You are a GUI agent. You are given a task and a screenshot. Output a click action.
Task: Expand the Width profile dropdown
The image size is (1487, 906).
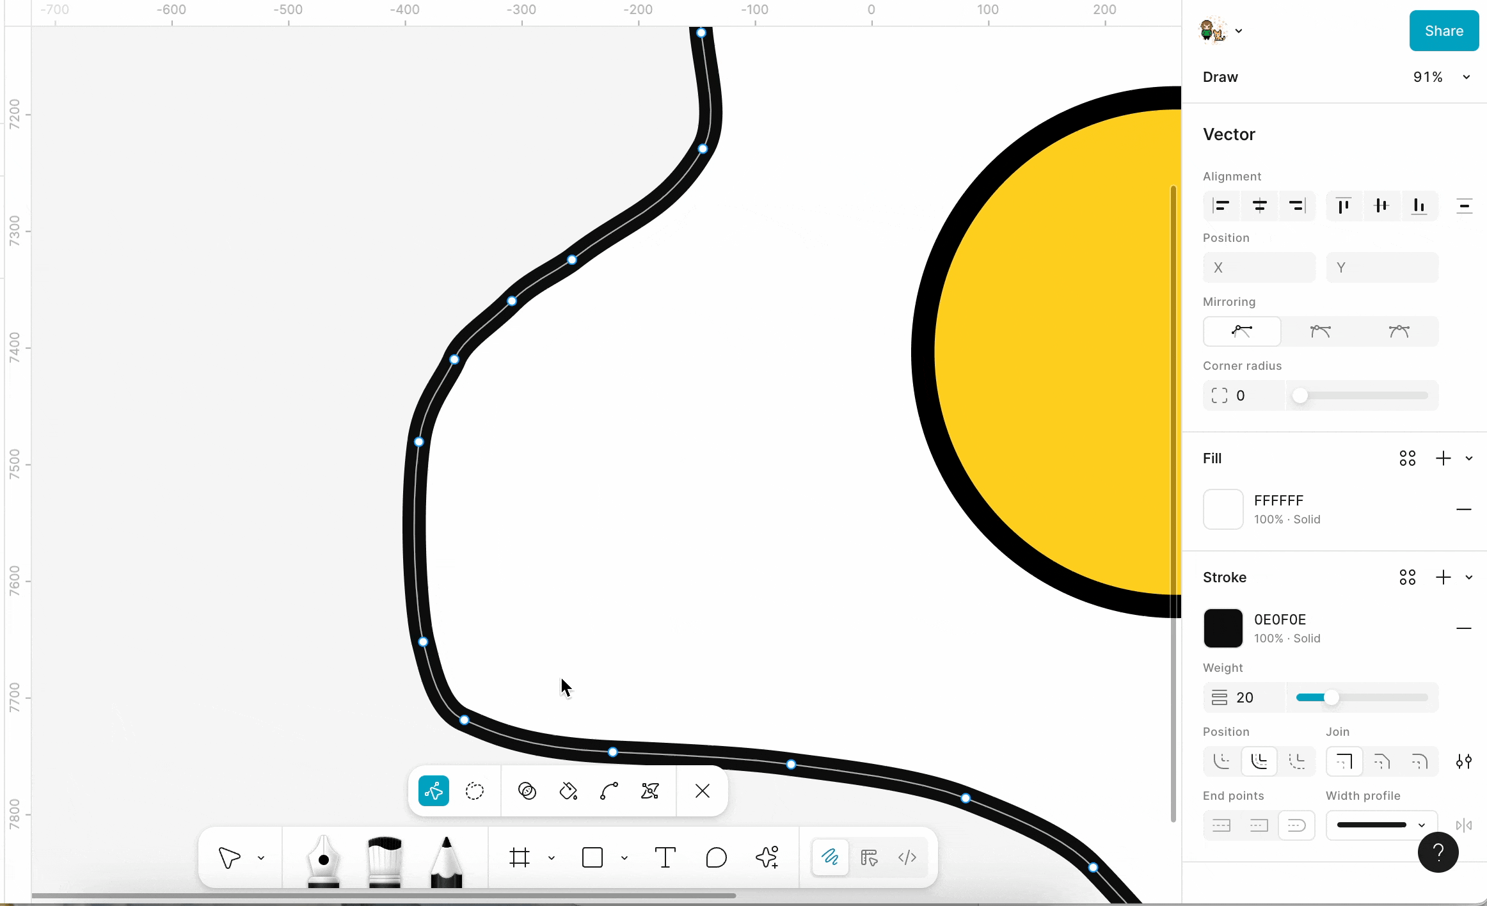1381,825
